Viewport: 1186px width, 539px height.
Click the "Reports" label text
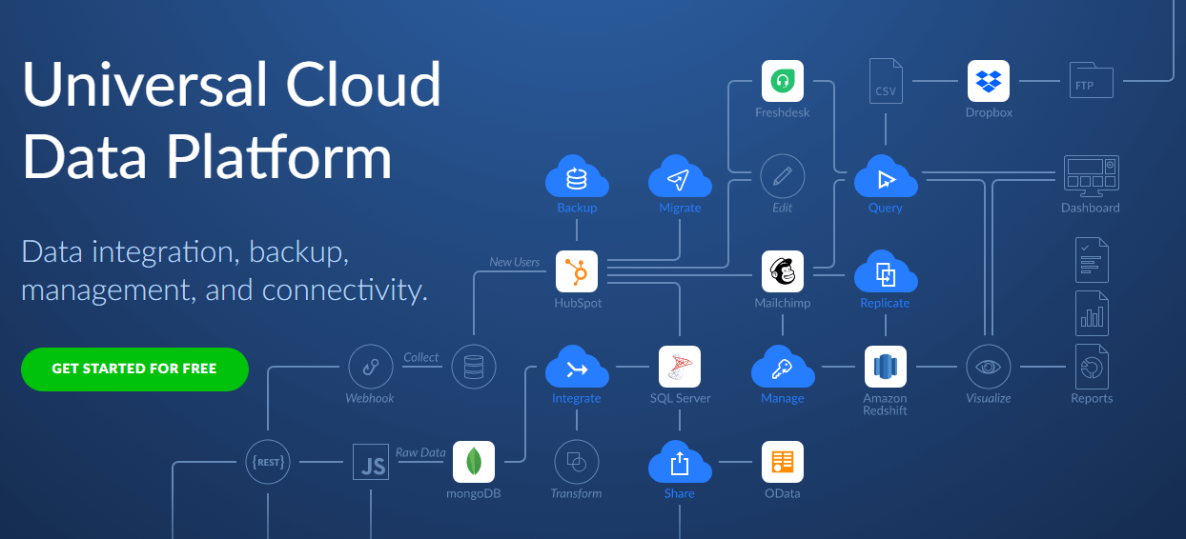click(x=1092, y=398)
